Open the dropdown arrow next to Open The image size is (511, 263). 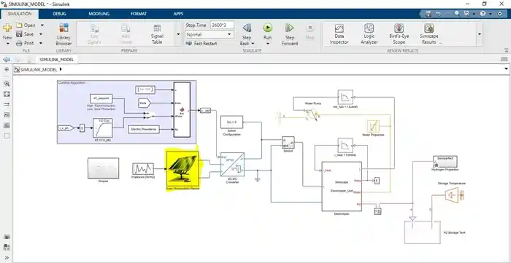click(42, 25)
